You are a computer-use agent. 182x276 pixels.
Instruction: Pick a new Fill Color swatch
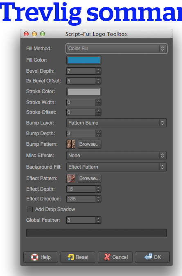[84, 60]
